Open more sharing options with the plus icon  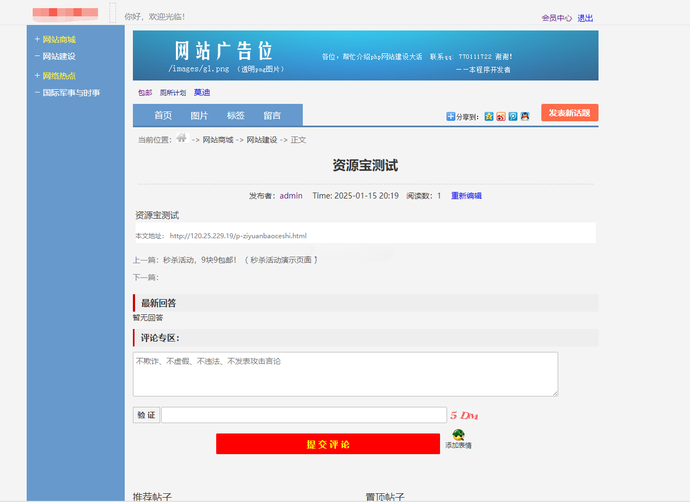click(450, 116)
